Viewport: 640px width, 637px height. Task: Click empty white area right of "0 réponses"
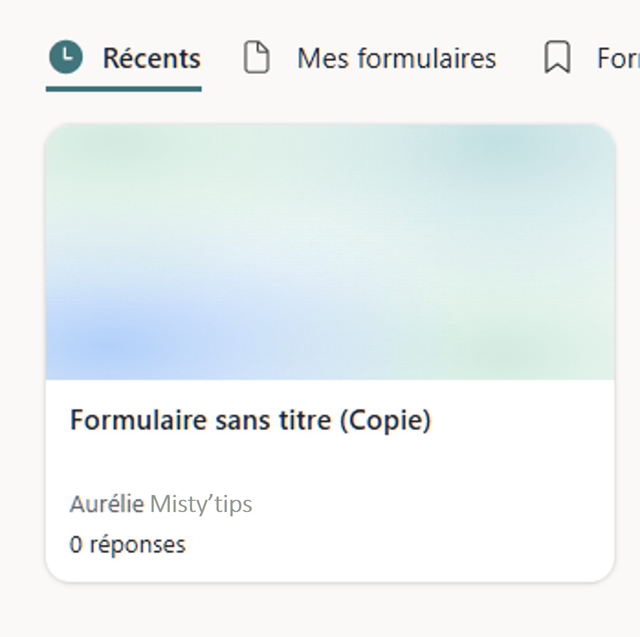click(x=400, y=545)
